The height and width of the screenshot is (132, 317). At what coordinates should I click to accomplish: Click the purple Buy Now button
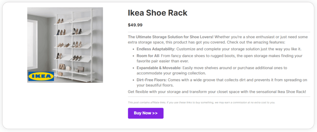pyautogui.click(x=145, y=113)
